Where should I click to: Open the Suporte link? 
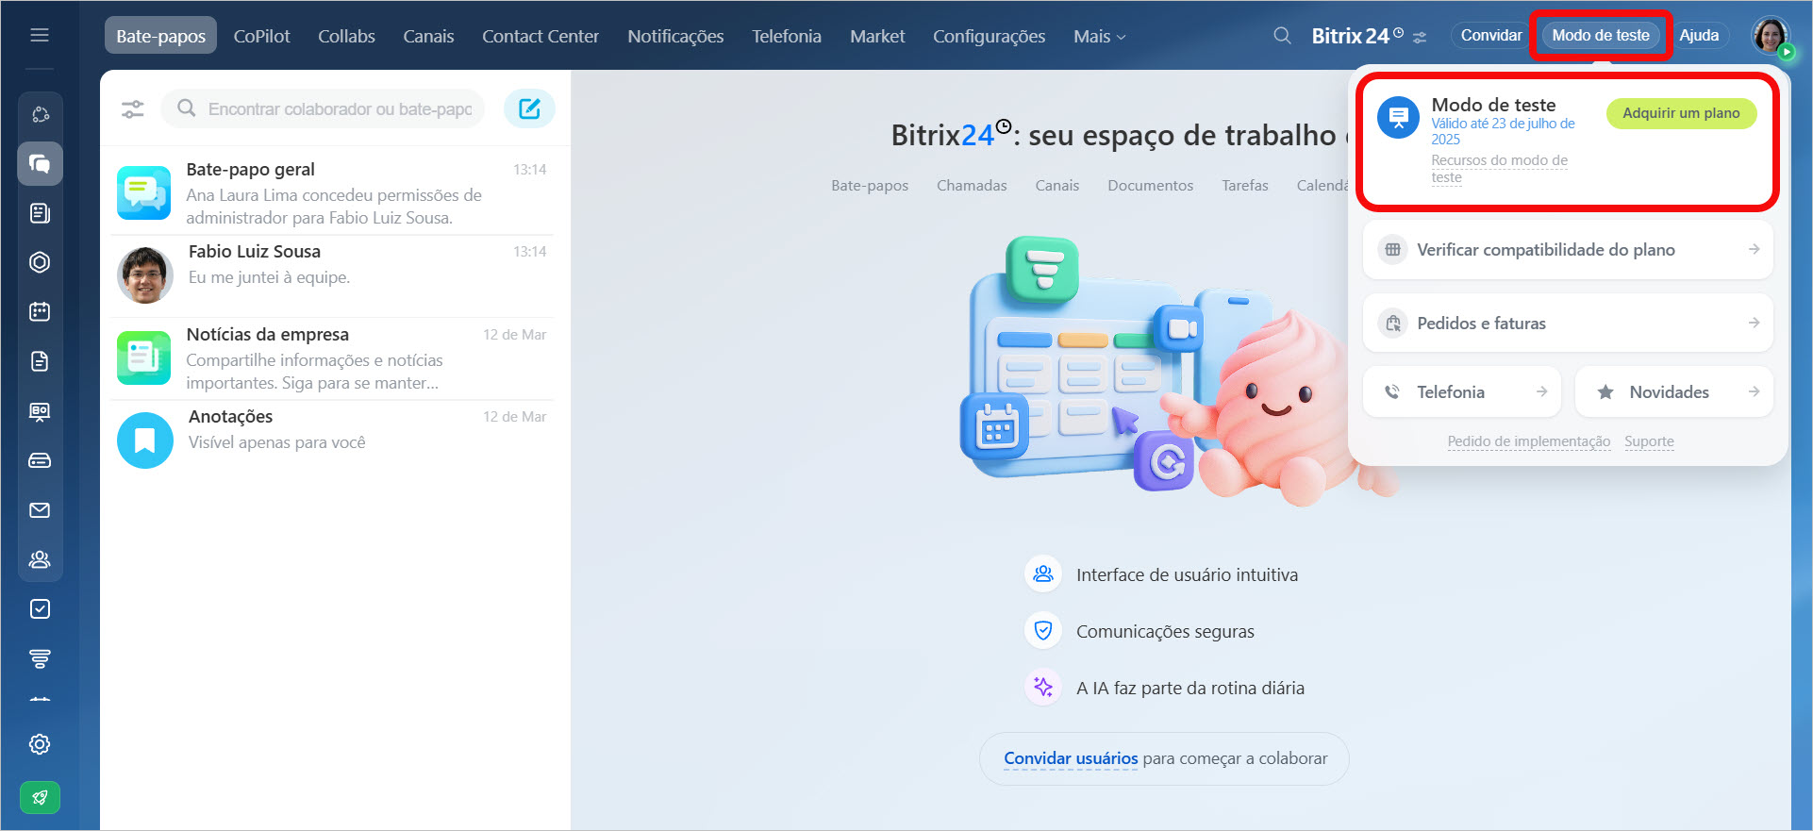click(1649, 441)
